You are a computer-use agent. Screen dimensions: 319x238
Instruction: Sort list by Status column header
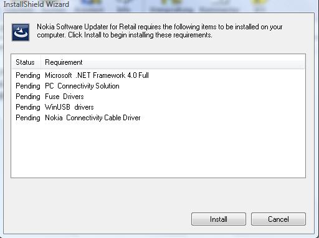(26, 62)
